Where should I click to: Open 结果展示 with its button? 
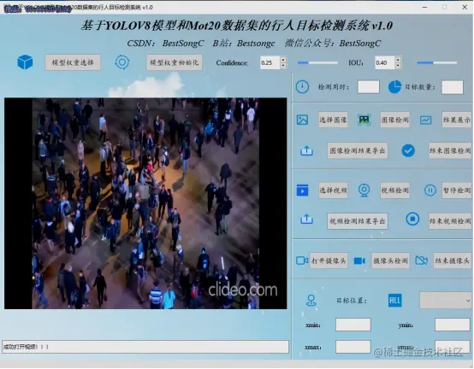[x=457, y=120]
